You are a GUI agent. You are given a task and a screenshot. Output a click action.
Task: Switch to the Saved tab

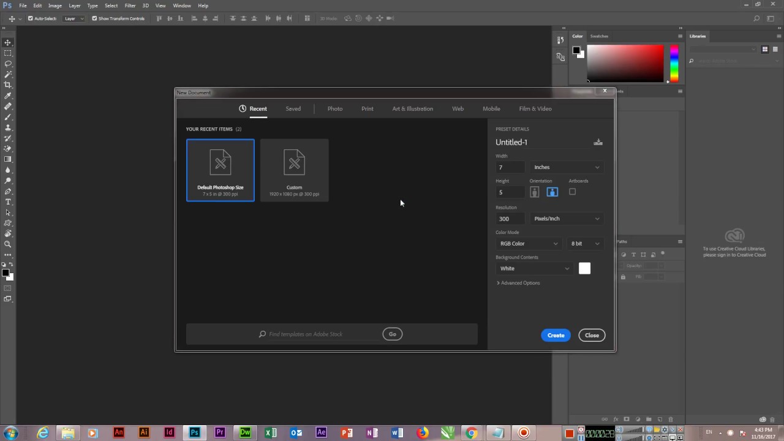[293, 108]
